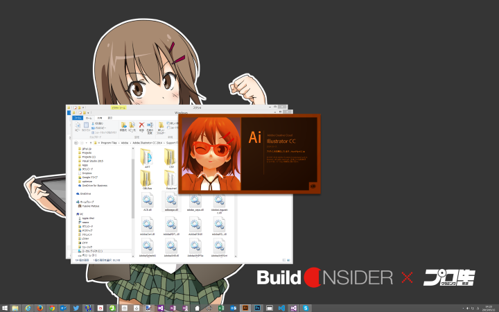Click the Windows Start button
Viewport: 499px width, 312px height.
click(x=6, y=307)
